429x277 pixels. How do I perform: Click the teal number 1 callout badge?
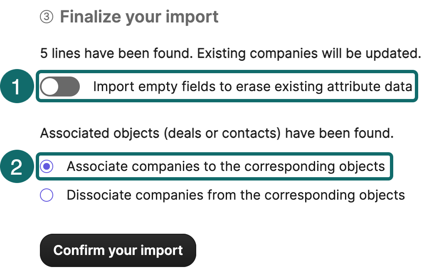(17, 86)
